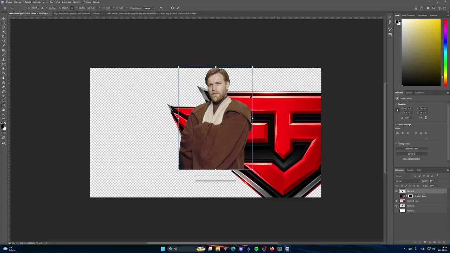Flip horizontal icon in Properties panel

click(421, 118)
